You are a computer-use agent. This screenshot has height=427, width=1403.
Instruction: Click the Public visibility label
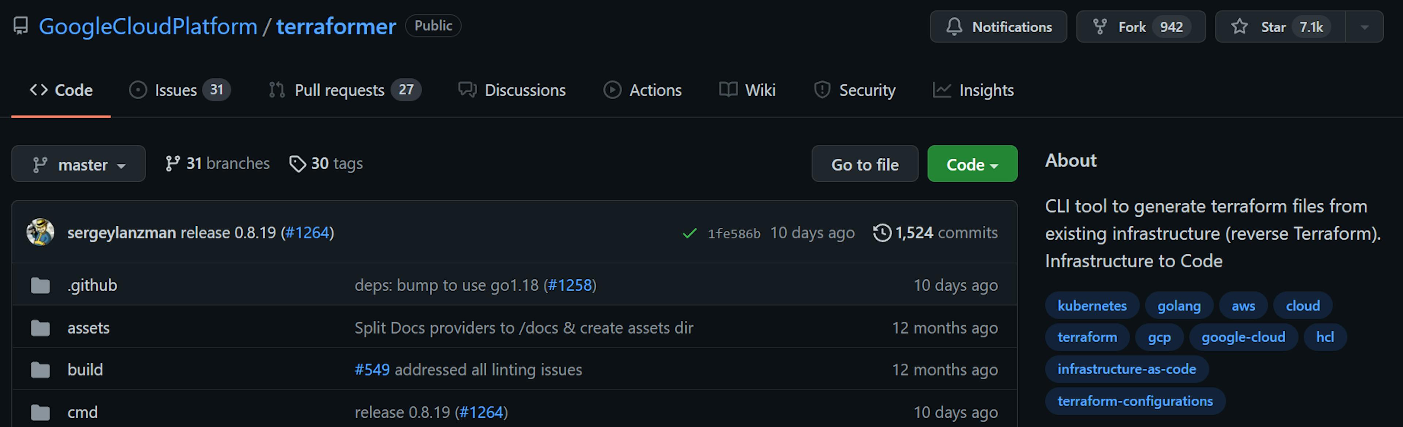(433, 26)
